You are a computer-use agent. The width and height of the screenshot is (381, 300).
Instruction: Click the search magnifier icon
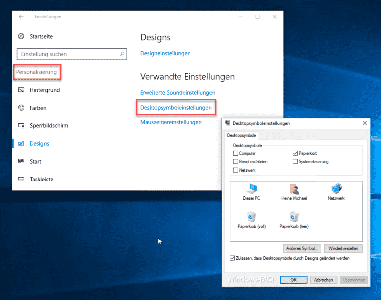coord(122,54)
